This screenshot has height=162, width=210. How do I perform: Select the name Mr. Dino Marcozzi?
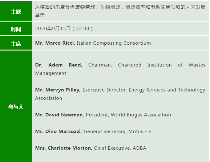tap(58, 132)
